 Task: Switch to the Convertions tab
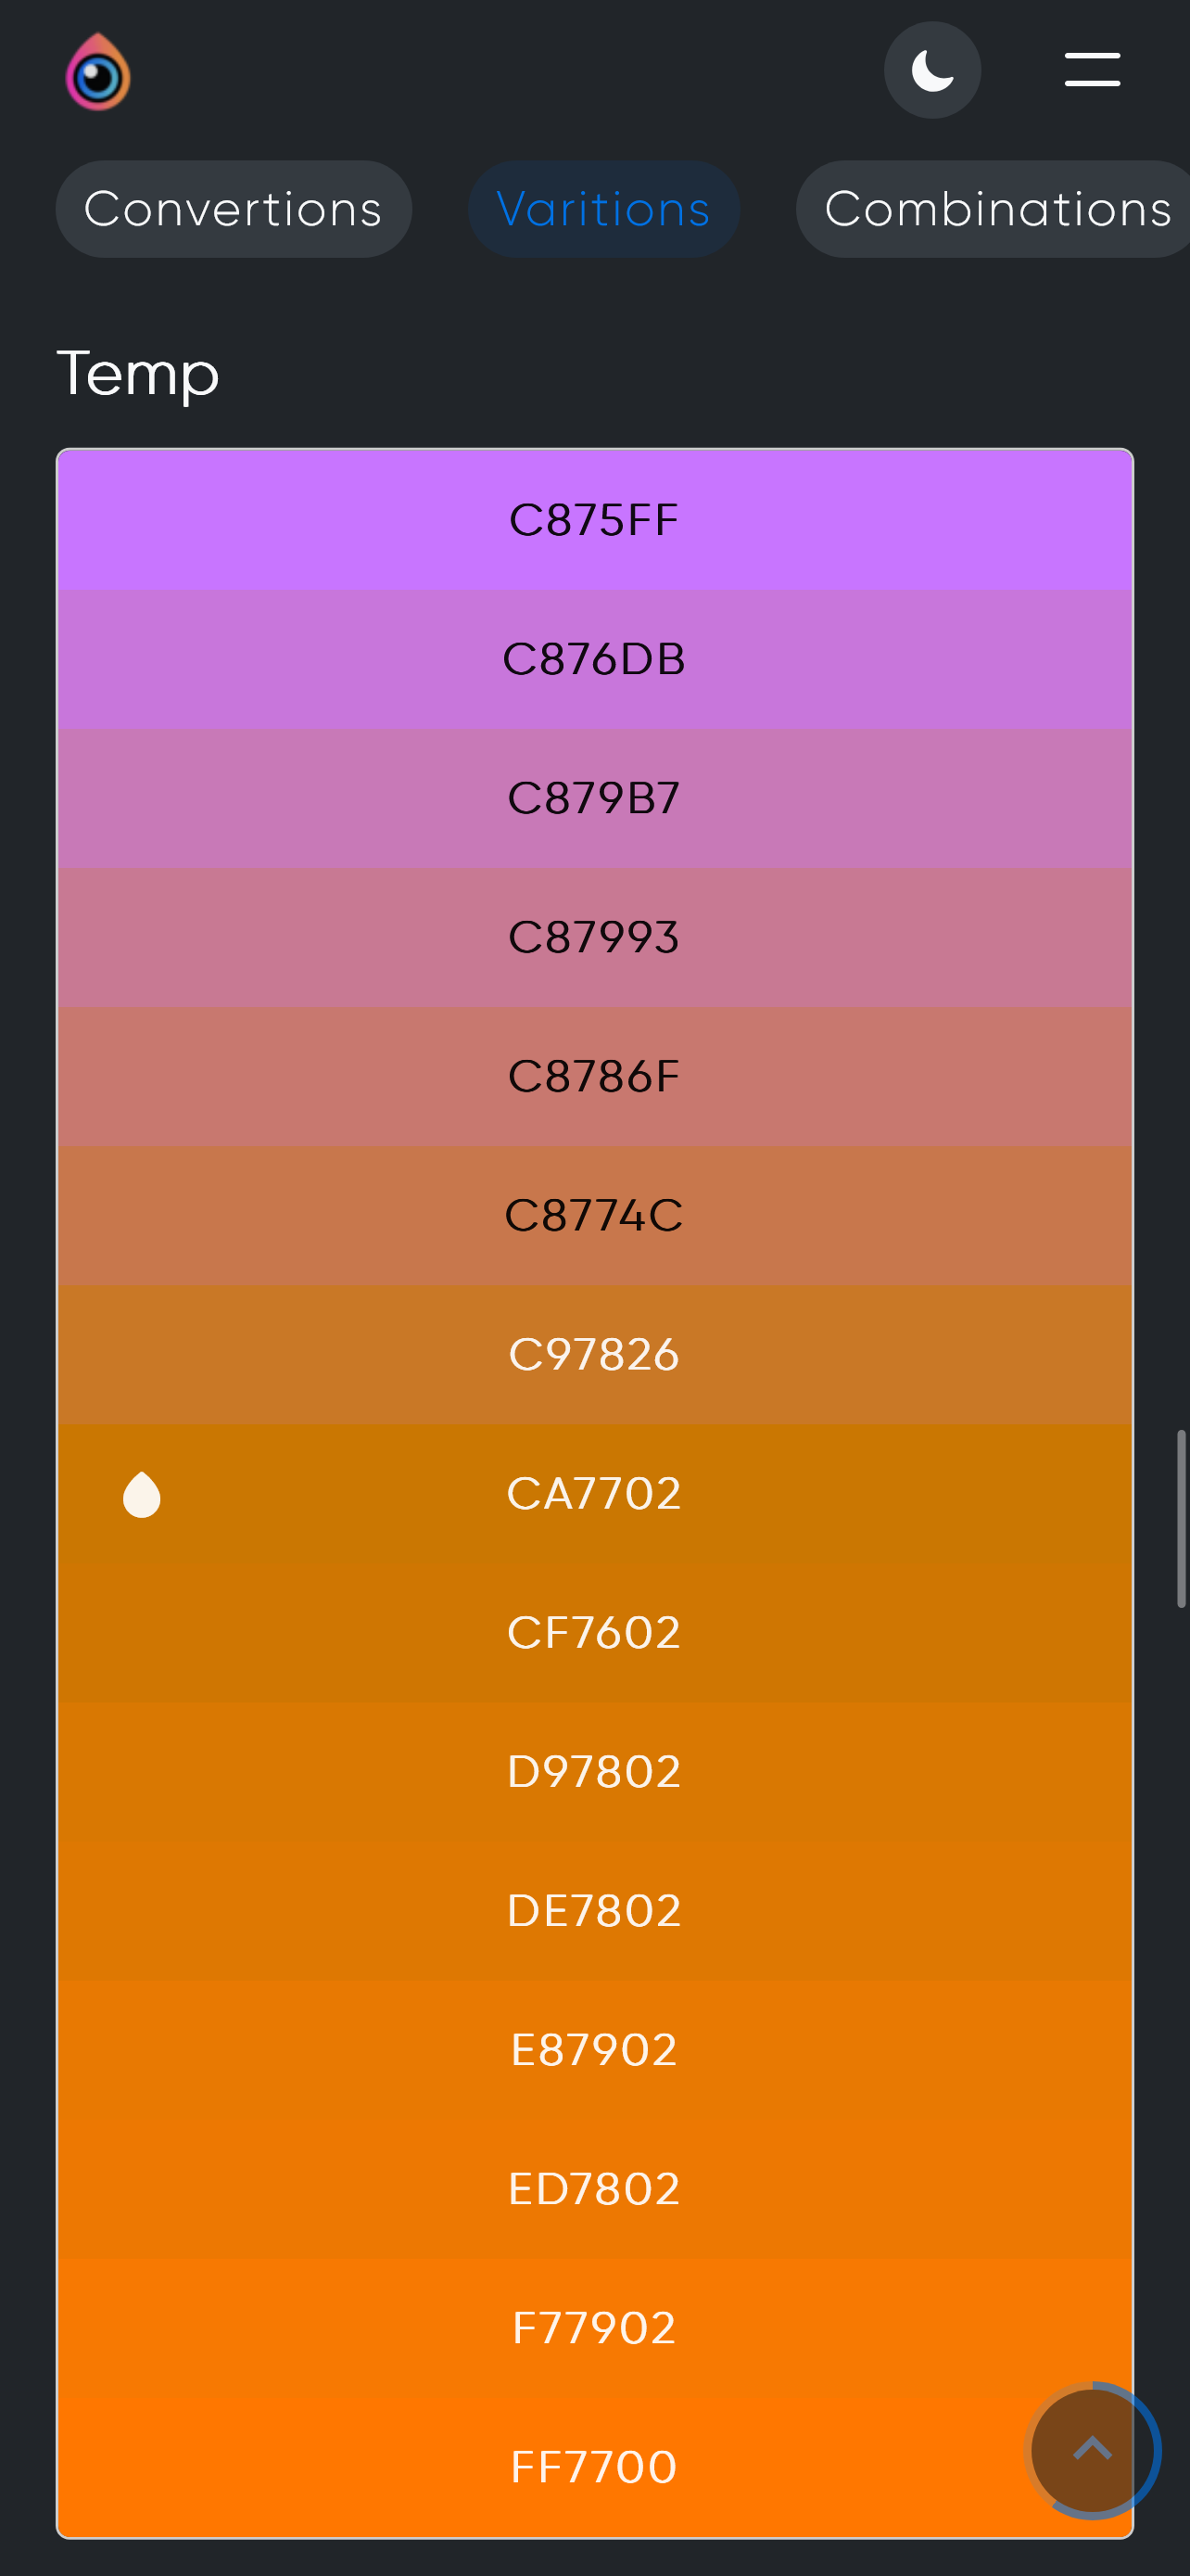234,209
